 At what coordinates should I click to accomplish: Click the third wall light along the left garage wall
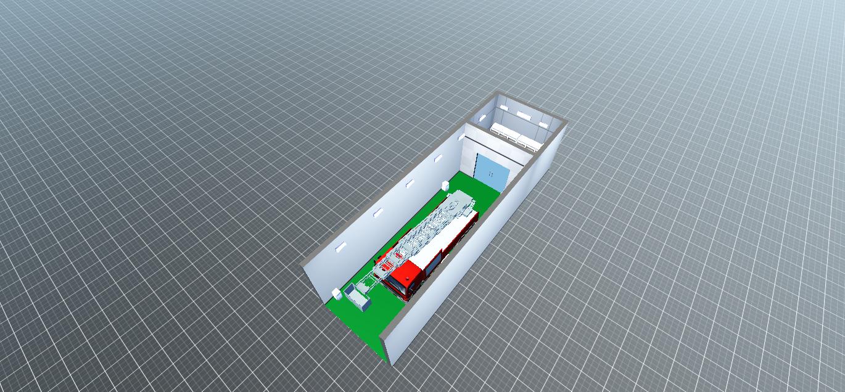[410, 183]
